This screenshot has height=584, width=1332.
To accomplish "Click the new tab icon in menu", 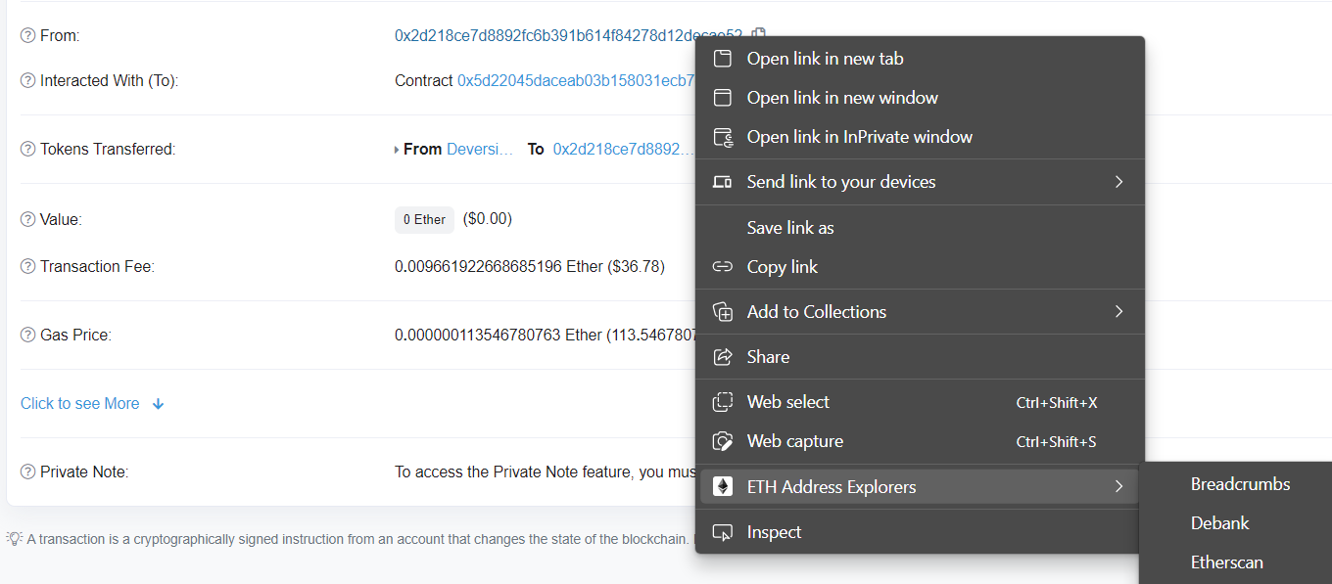I will coord(723,59).
